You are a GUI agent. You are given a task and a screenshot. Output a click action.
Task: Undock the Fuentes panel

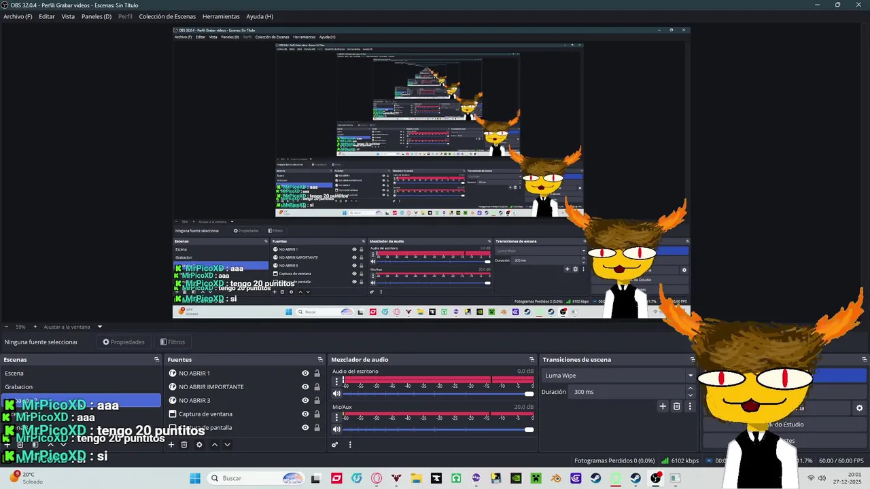tap(320, 360)
